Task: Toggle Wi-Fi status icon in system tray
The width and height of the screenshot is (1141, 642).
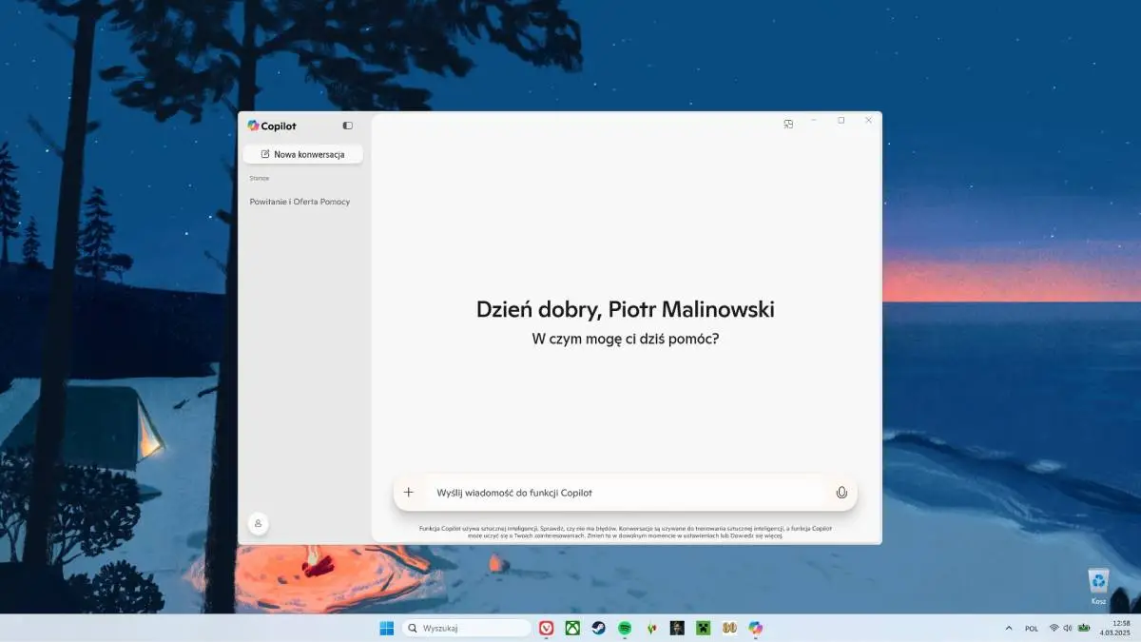Action: (1054, 628)
